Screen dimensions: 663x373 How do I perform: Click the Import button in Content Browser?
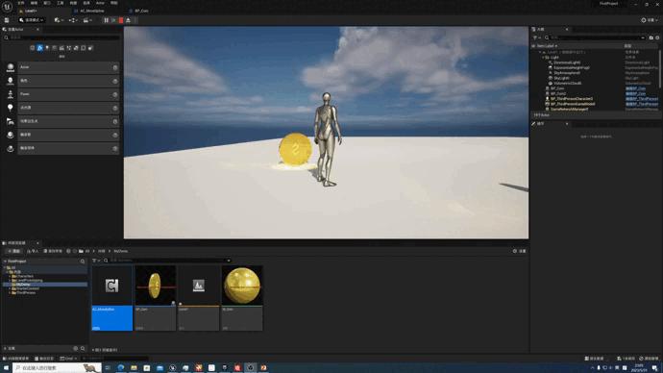coord(33,251)
